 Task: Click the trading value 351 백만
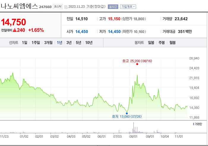pos(185,32)
